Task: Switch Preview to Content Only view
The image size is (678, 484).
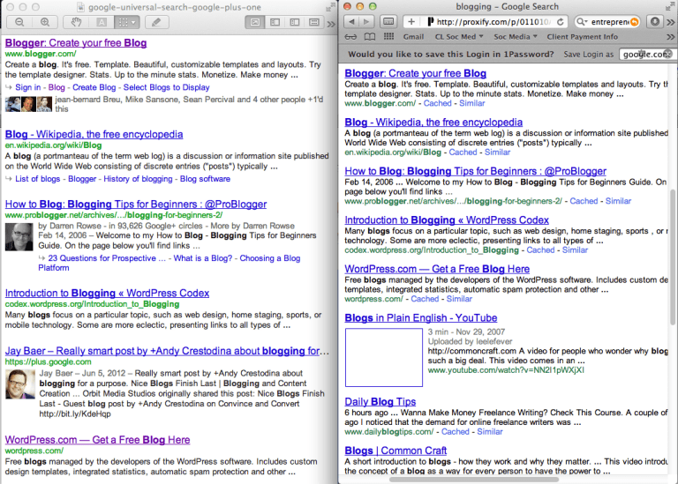Action: pos(255,22)
